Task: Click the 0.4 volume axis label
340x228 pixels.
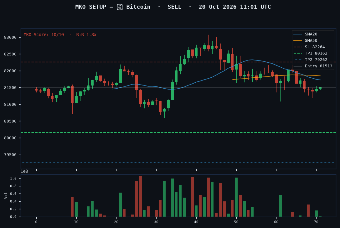Action: (13, 201)
